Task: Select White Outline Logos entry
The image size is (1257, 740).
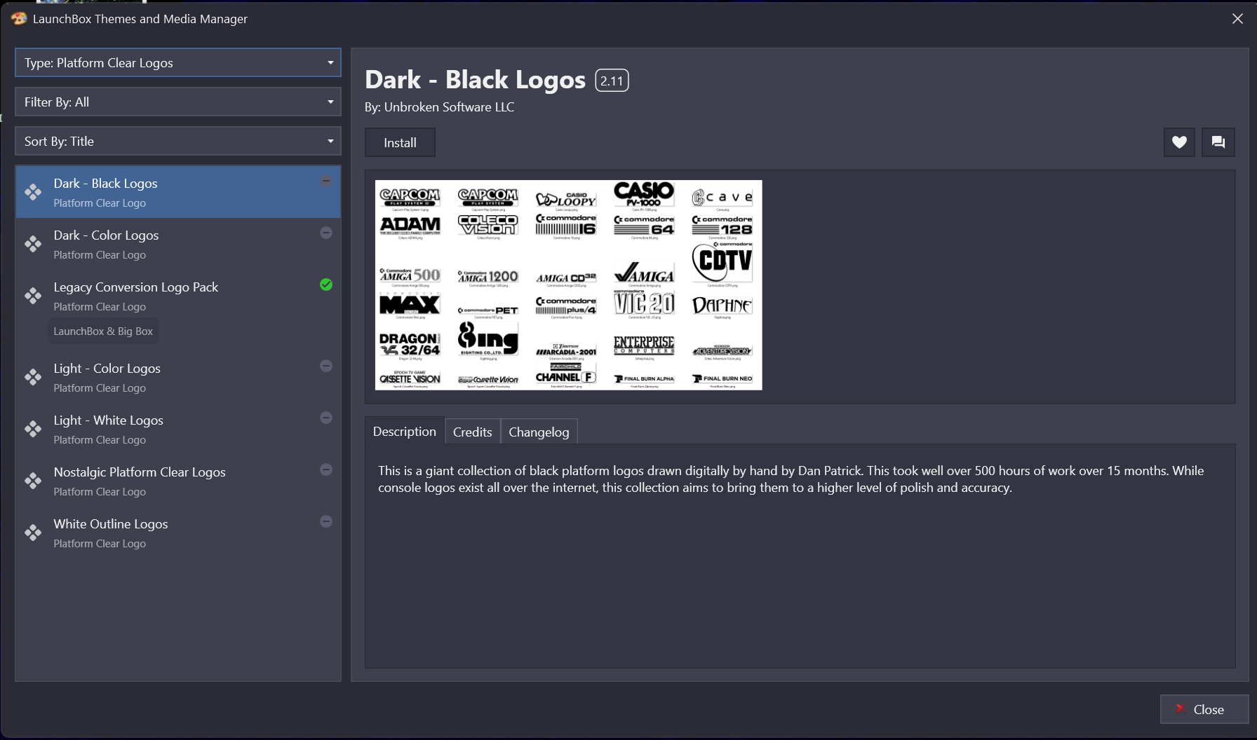Action: point(178,533)
